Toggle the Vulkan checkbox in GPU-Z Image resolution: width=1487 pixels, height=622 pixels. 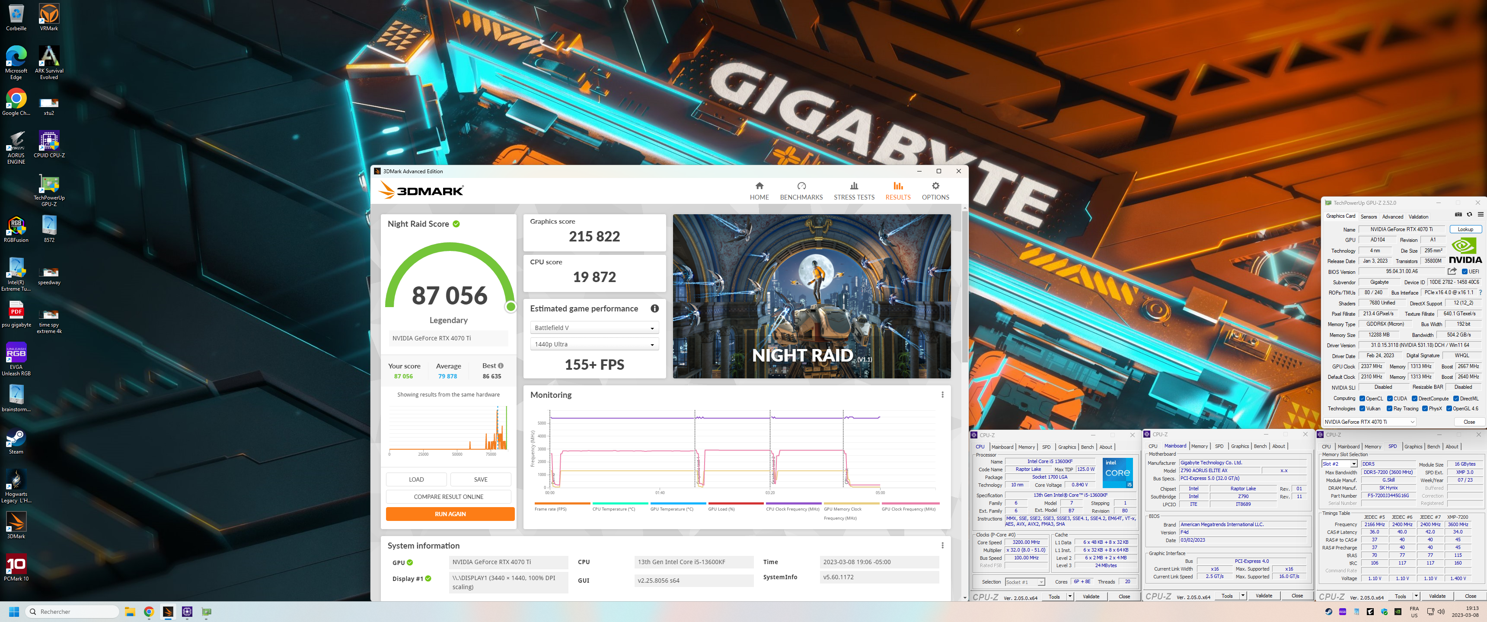[1363, 409]
